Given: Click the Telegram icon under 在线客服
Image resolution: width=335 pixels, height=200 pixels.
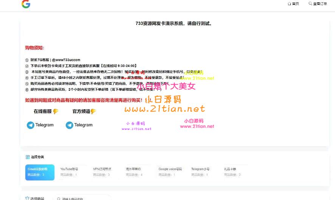Looking at the screenshot, I should pos(30,125).
